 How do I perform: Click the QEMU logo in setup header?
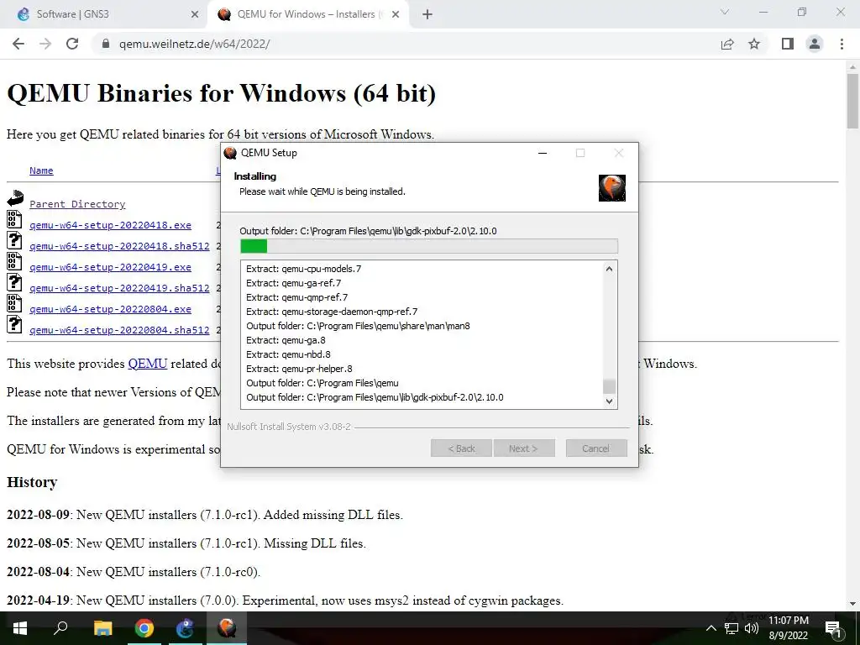[612, 188]
